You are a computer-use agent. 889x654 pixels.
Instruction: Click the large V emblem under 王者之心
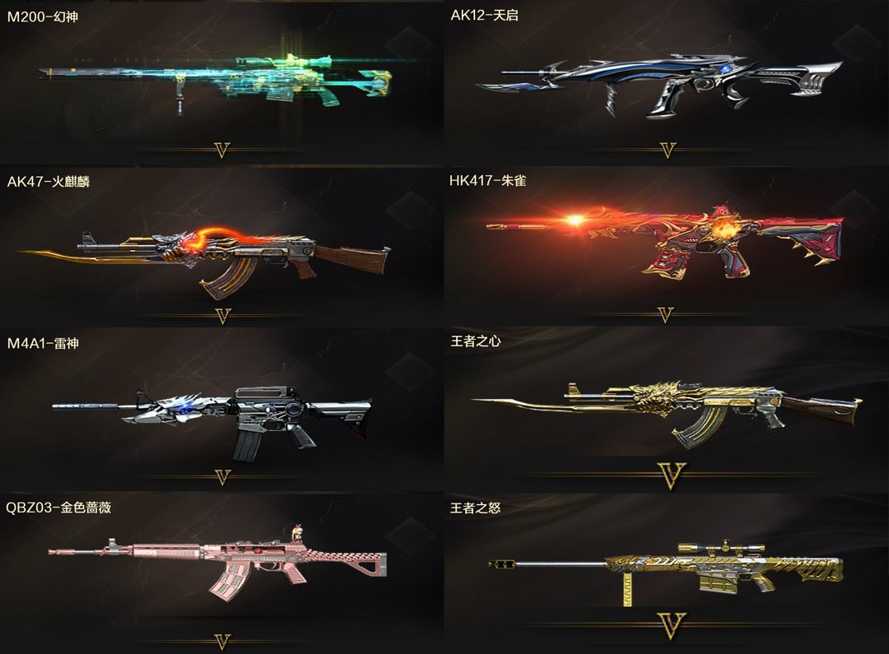(x=672, y=476)
